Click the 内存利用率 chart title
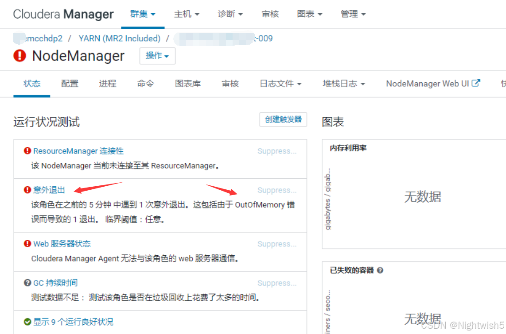 (x=348, y=148)
